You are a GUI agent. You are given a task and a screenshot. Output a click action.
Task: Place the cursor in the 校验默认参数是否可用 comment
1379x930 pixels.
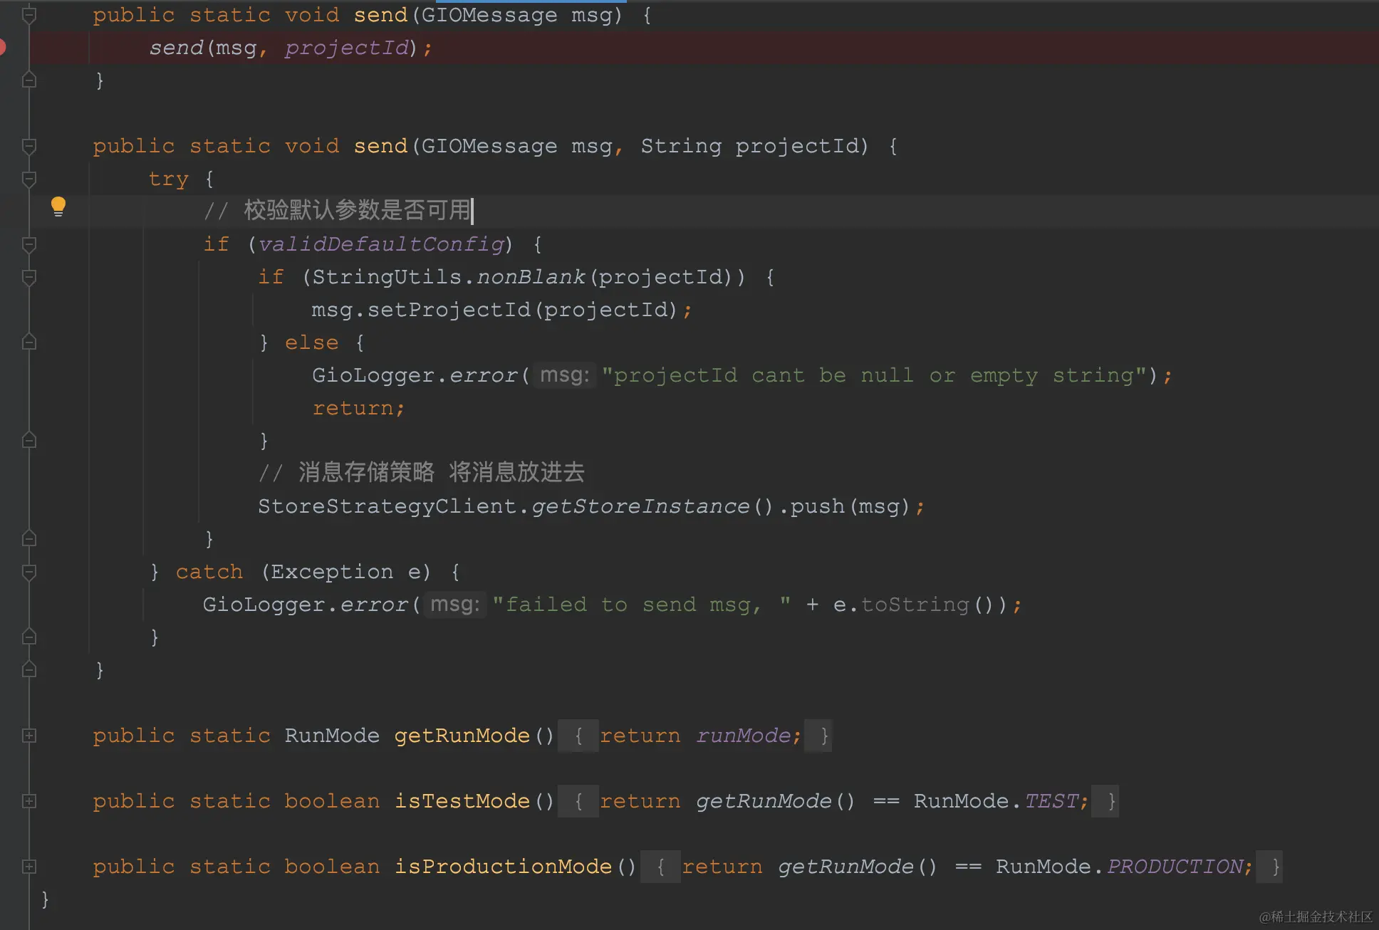[x=356, y=211]
